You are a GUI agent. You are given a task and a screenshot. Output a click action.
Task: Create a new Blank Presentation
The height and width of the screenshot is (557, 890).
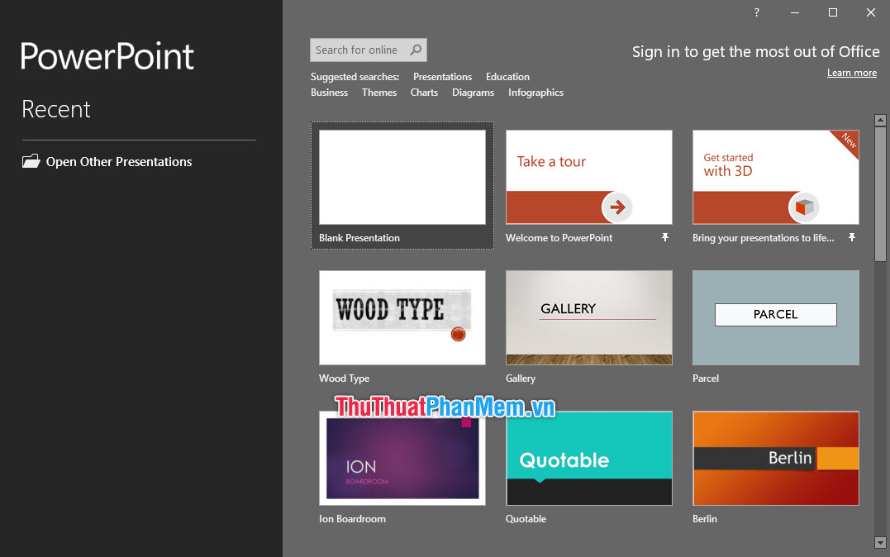(x=402, y=177)
